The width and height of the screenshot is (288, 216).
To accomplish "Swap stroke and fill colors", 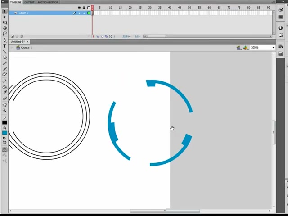I will (x=4, y=142).
